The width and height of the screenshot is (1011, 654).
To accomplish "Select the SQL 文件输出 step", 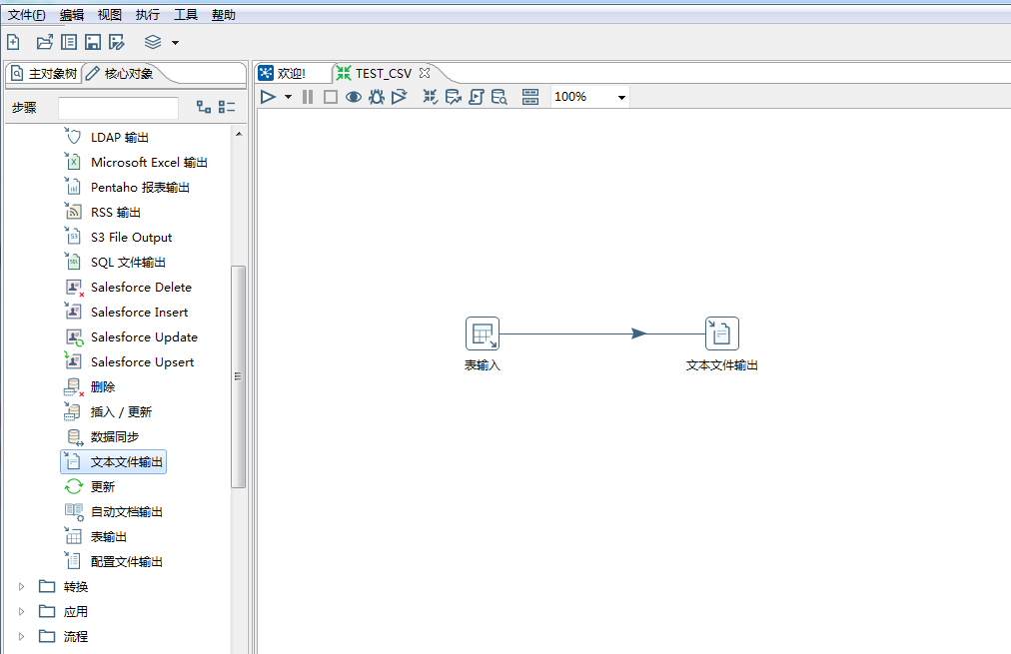I will coord(116,263).
